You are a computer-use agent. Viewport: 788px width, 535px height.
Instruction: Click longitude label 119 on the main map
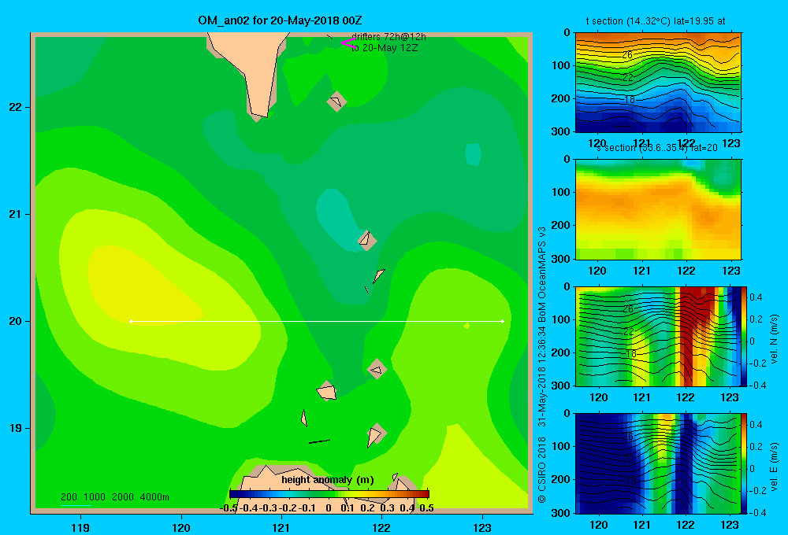pyautogui.click(x=80, y=527)
